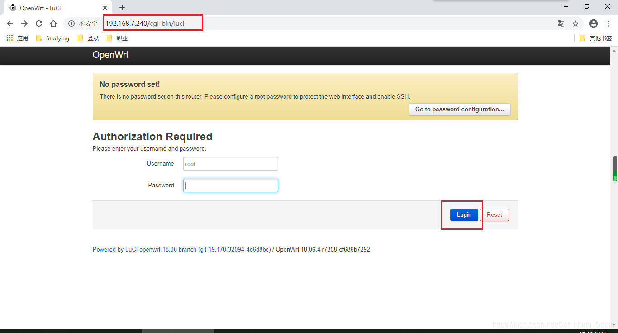Screen dimensions: 618x333
Task: Click 'Please enter your username and password.' text
Action: pos(149,148)
